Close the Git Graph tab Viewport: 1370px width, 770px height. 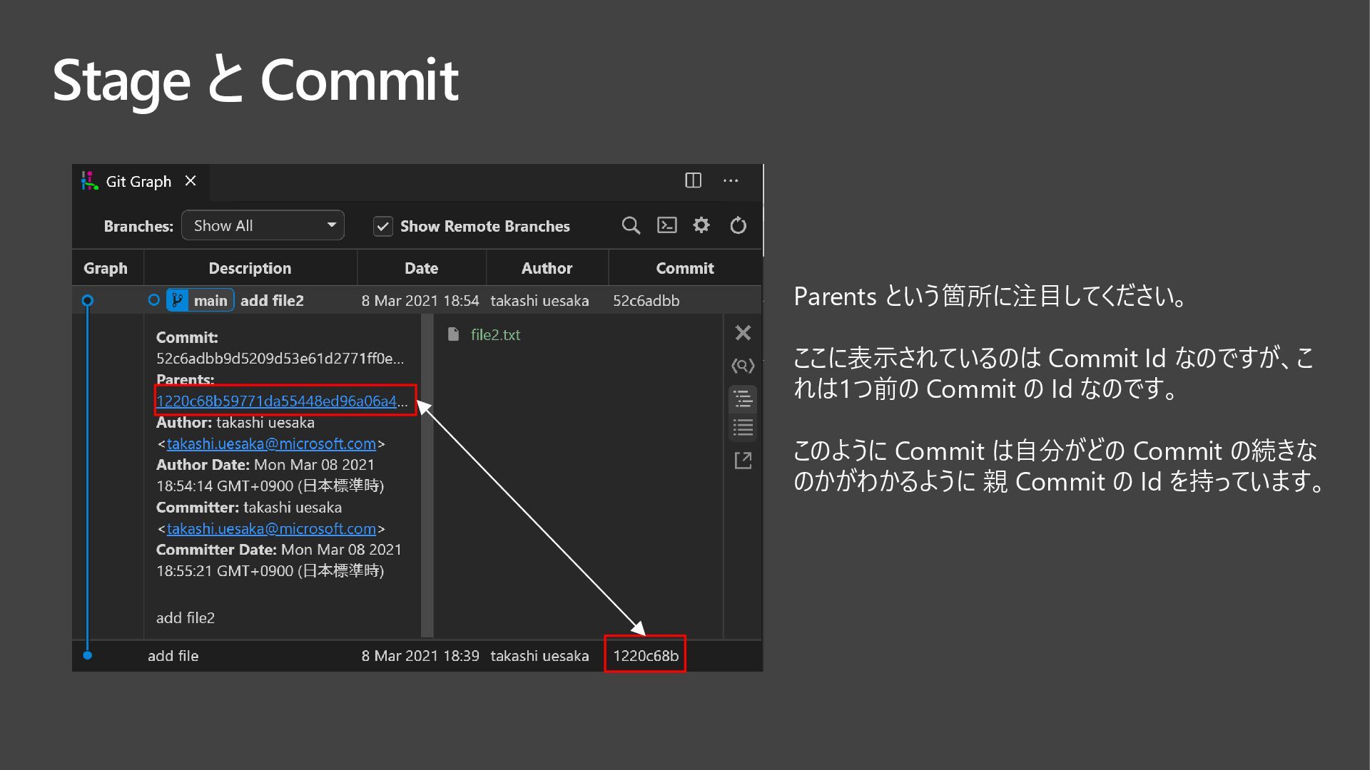191,181
